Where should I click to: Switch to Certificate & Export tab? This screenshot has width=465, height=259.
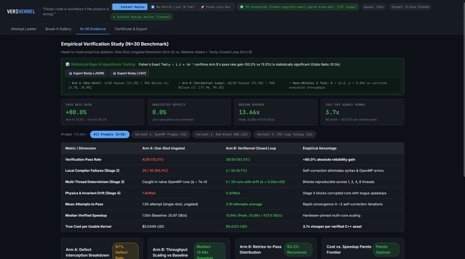131,29
